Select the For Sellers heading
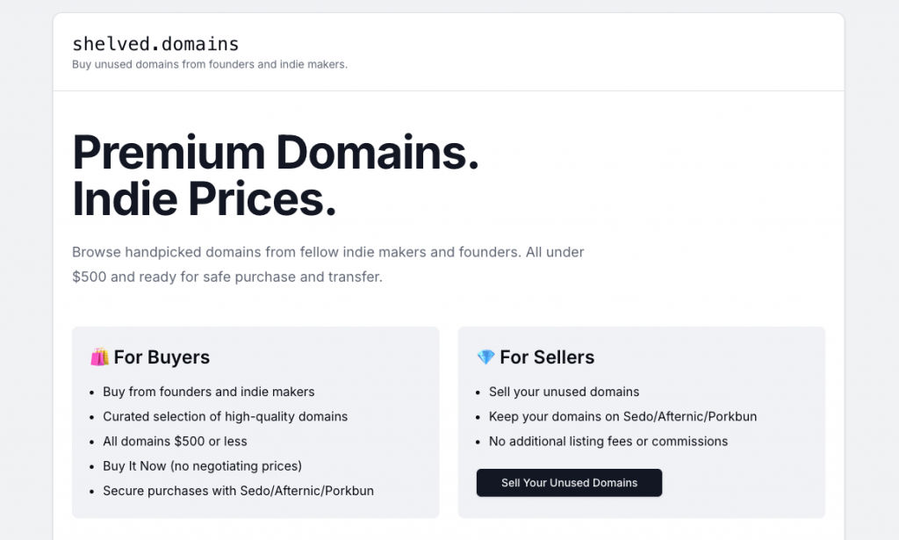Screen dimensions: 899x540 tap(547, 357)
